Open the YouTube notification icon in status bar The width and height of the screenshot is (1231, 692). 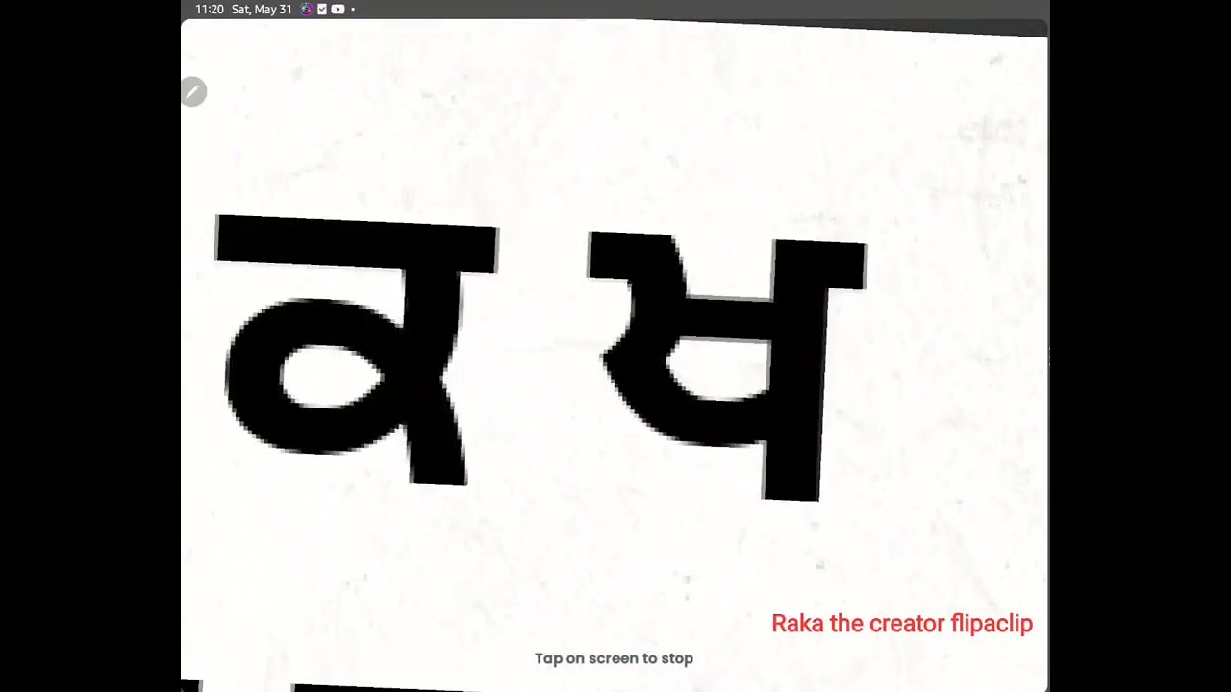point(338,10)
